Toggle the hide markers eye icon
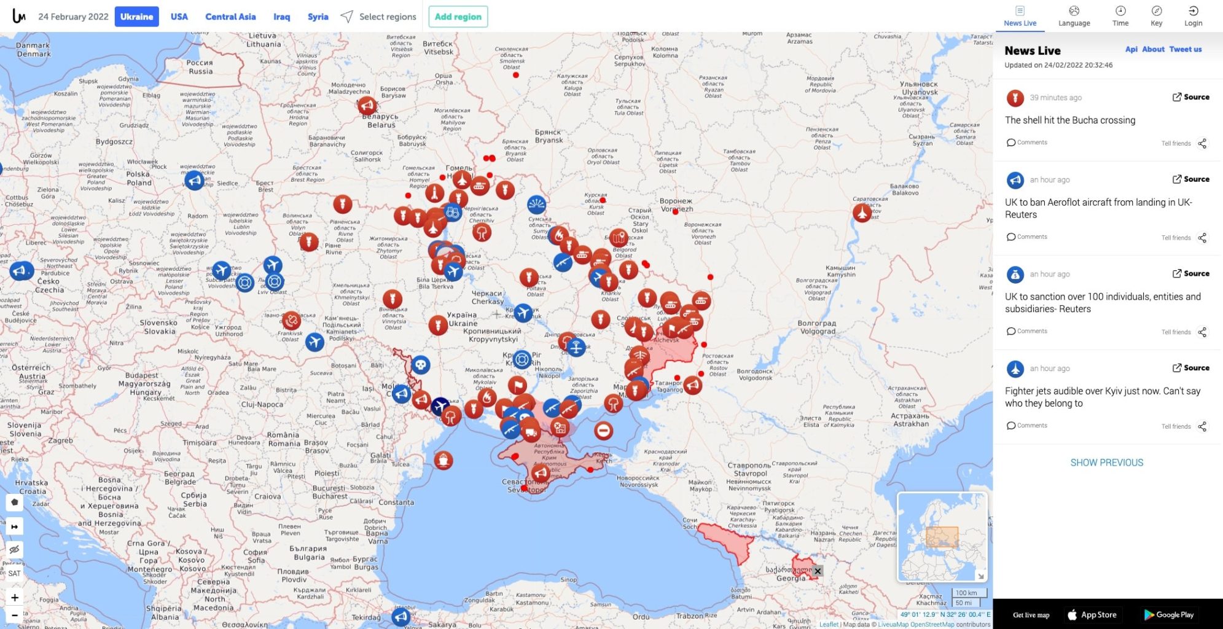 click(x=15, y=549)
